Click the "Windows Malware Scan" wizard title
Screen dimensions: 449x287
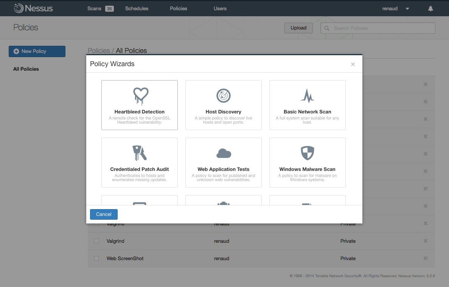(x=307, y=169)
